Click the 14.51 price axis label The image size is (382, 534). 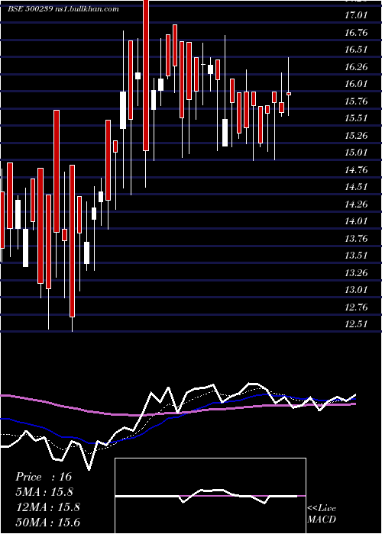[x=356, y=187]
